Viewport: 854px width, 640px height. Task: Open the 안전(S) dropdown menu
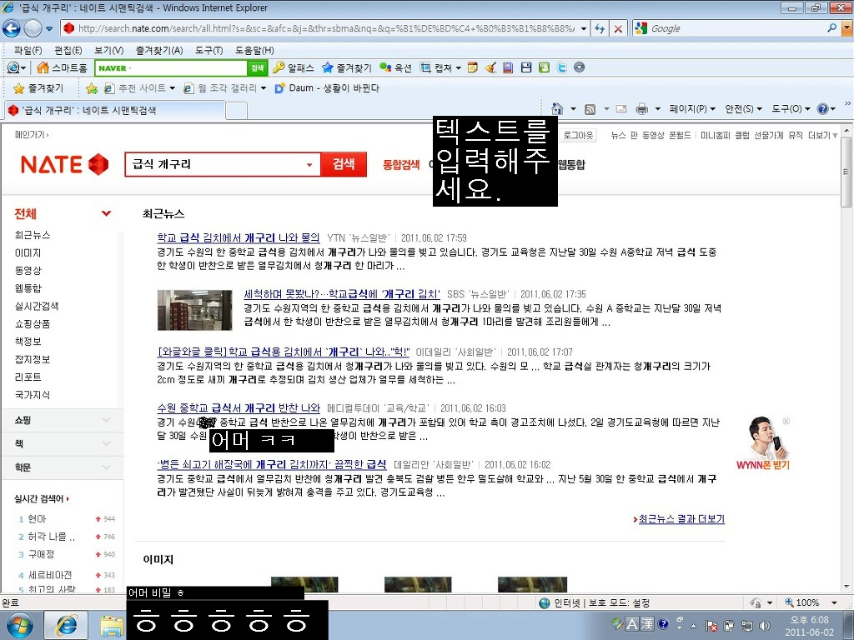coord(743,109)
